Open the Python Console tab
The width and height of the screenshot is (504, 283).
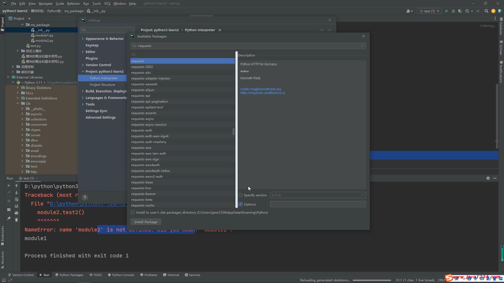[x=121, y=275]
